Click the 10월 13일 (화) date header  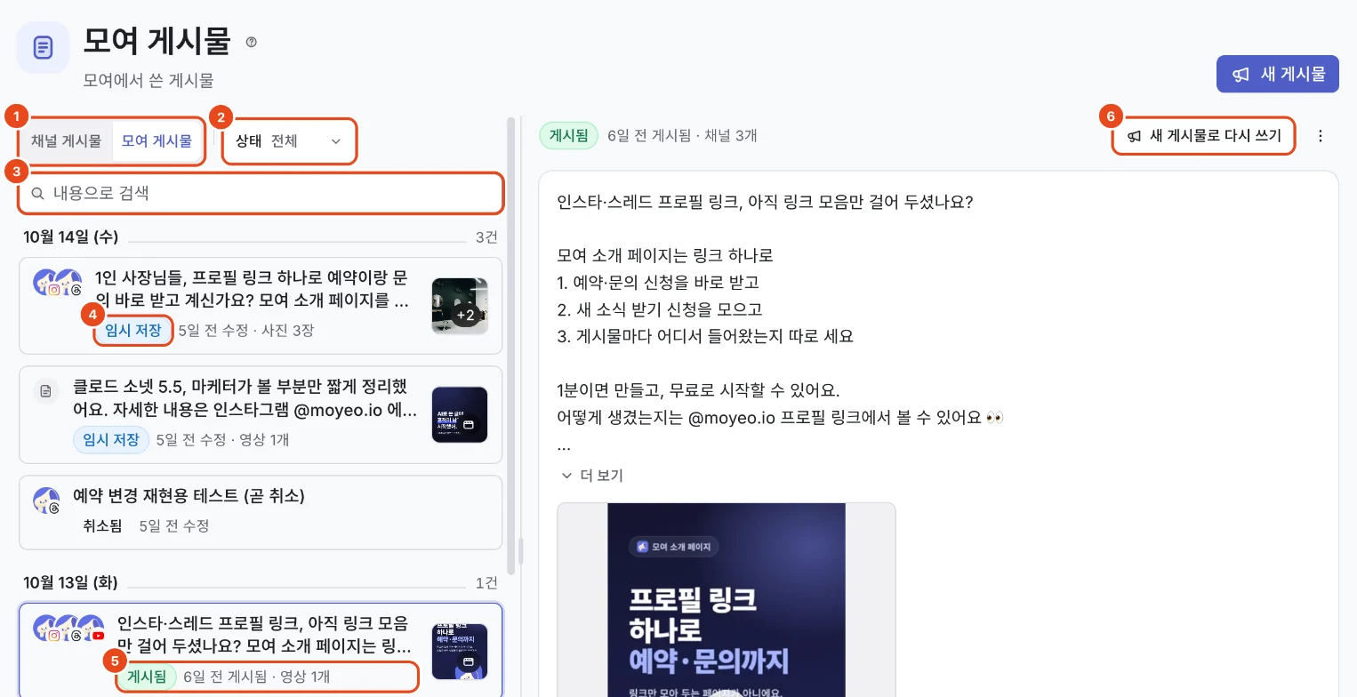tap(71, 583)
